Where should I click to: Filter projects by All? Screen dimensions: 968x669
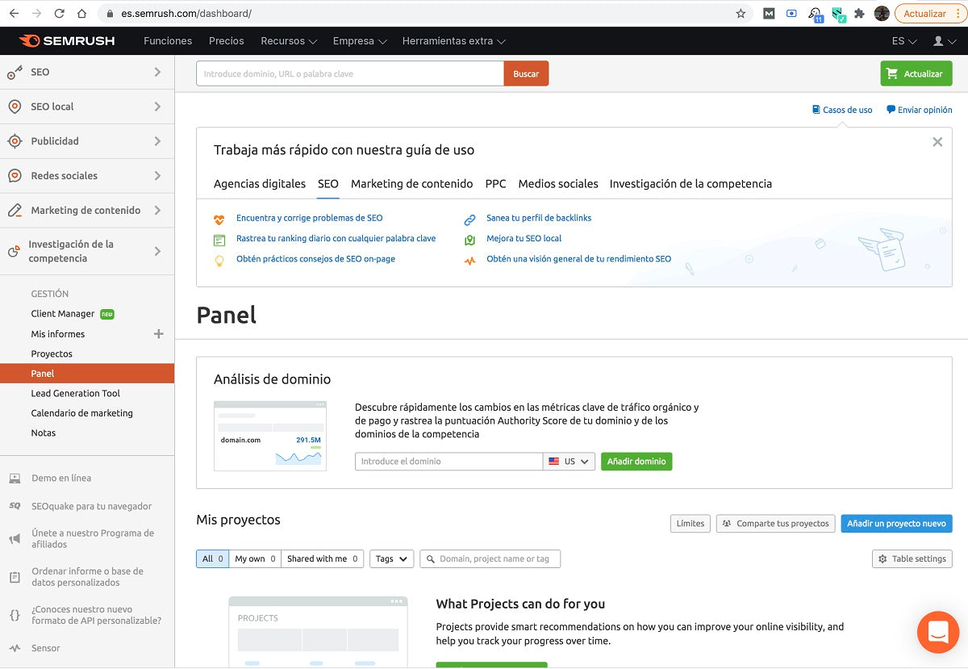pos(213,558)
